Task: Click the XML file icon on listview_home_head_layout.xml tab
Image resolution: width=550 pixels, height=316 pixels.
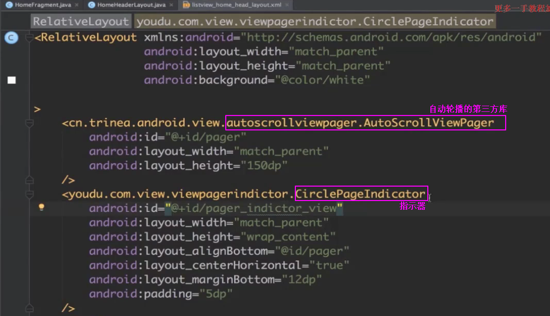Action: coord(186,5)
